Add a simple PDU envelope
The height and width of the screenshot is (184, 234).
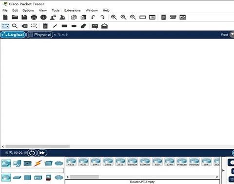95,26
